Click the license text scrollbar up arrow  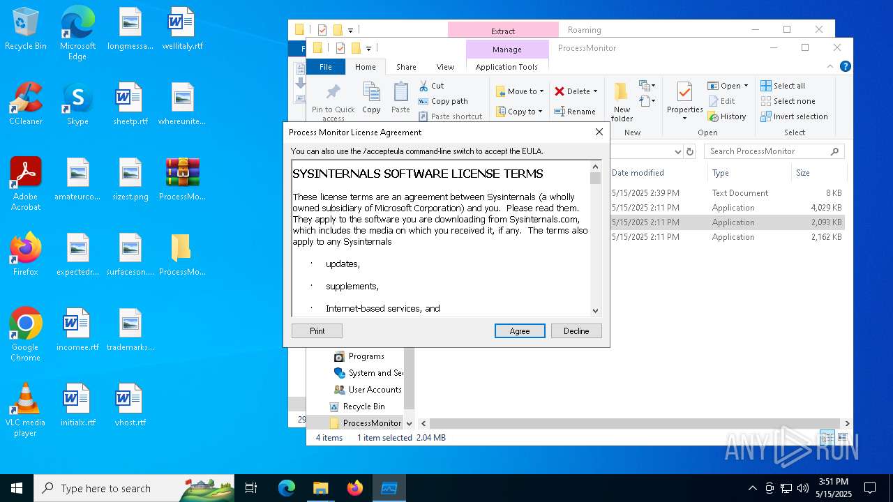click(595, 167)
